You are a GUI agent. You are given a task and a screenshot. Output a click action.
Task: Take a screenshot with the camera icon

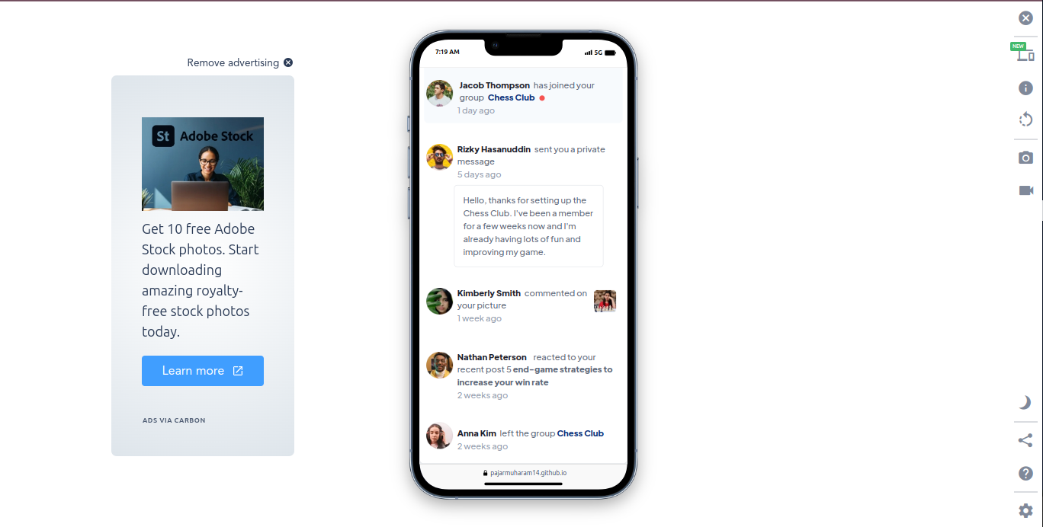coord(1025,158)
